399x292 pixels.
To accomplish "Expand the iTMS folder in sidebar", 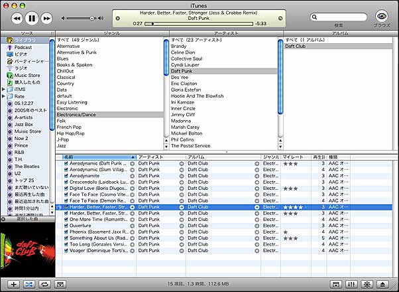I will (3, 89).
